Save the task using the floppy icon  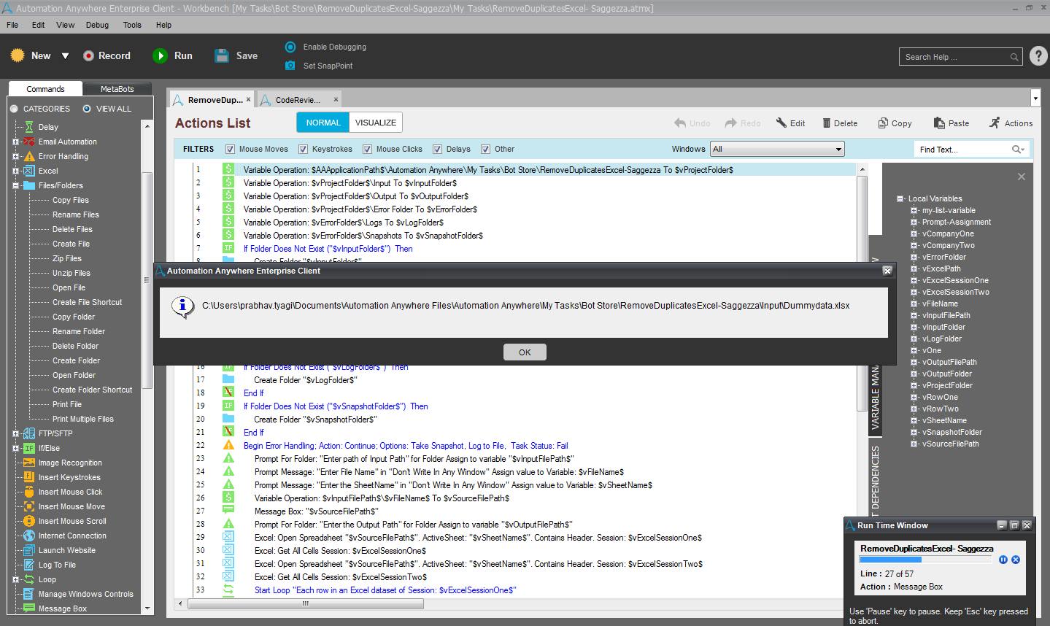[x=222, y=55]
